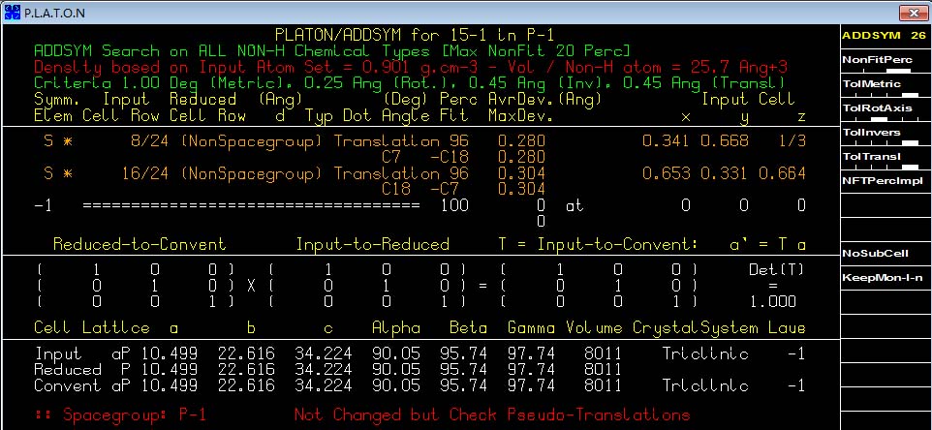Screen dimensions: 932x430
Task: Click the '100' perc fit value
Action: (x=453, y=205)
